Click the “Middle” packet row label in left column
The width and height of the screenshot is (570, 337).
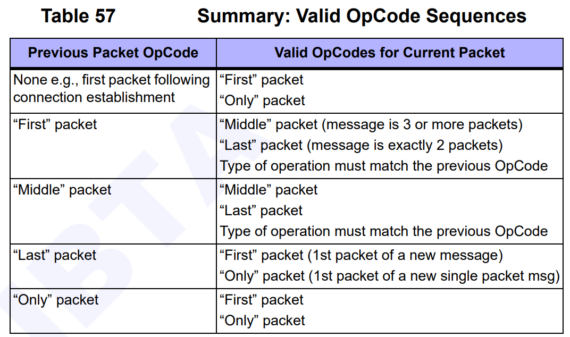[x=62, y=190]
